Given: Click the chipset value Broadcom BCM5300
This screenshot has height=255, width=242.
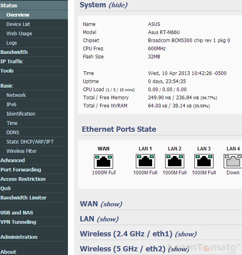Looking at the screenshot, I should (x=189, y=40).
